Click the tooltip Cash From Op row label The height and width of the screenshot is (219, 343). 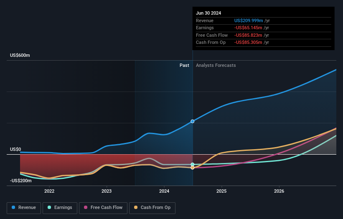pos(211,43)
